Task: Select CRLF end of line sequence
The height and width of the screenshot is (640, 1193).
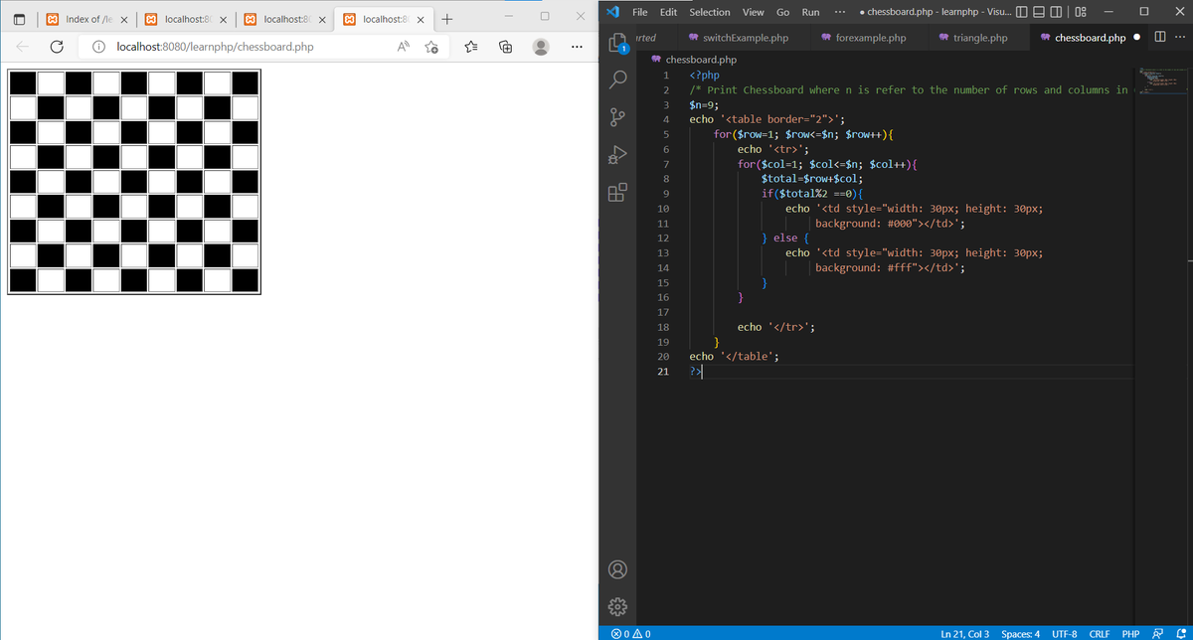Action: [1100, 633]
